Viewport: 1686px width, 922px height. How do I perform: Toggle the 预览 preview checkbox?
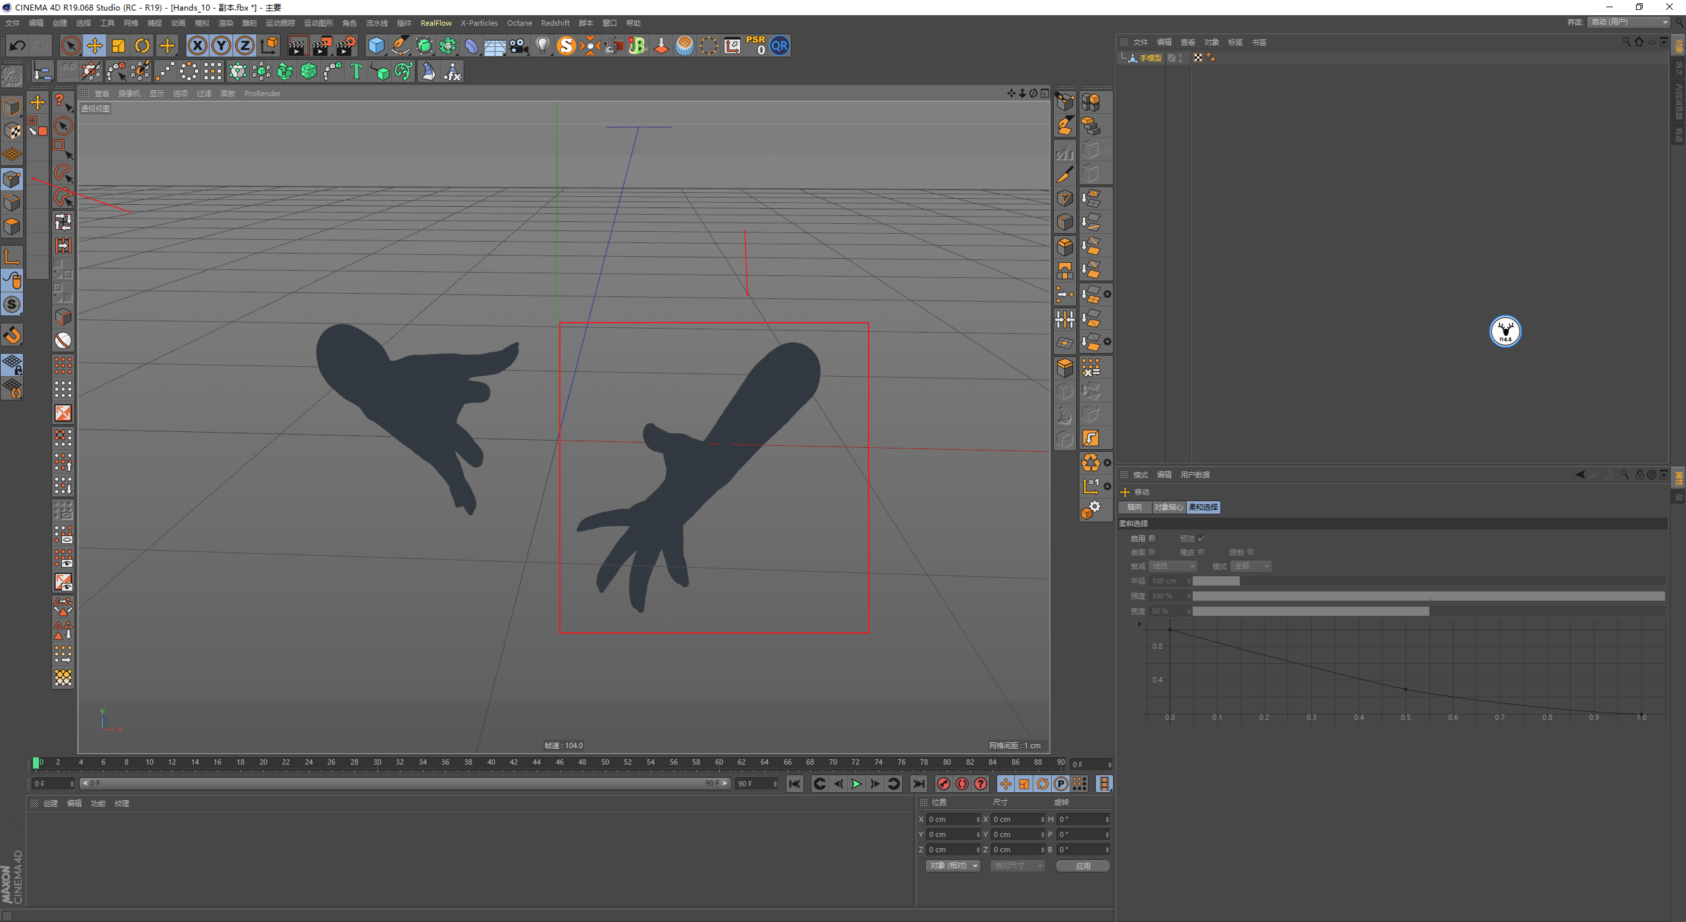tap(1201, 538)
